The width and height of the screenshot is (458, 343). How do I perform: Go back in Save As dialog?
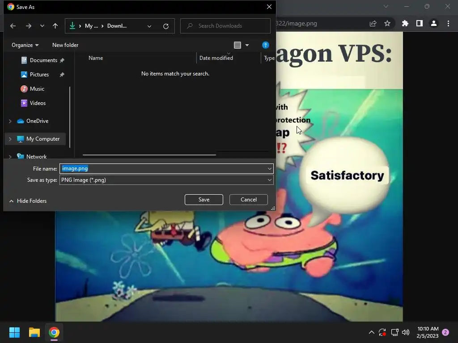click(13, 26)
